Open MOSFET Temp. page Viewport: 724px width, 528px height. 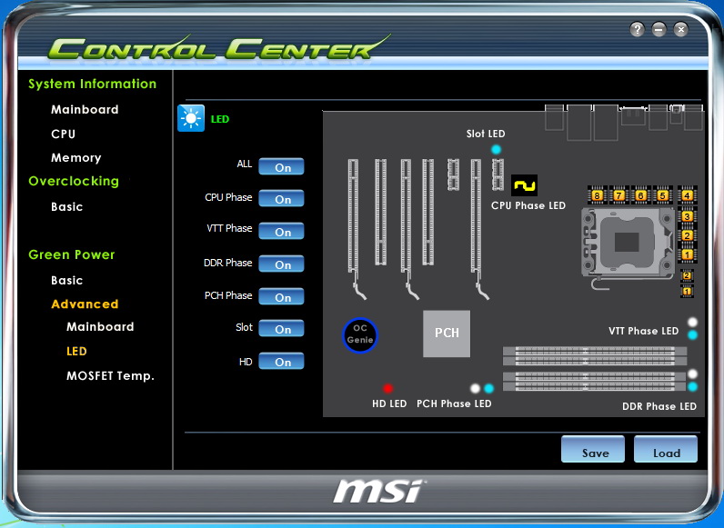click(x=110, y=375)
